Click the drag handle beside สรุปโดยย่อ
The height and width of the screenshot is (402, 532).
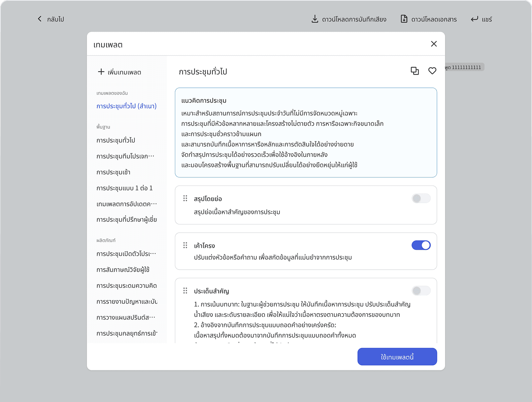pos(185,198)
